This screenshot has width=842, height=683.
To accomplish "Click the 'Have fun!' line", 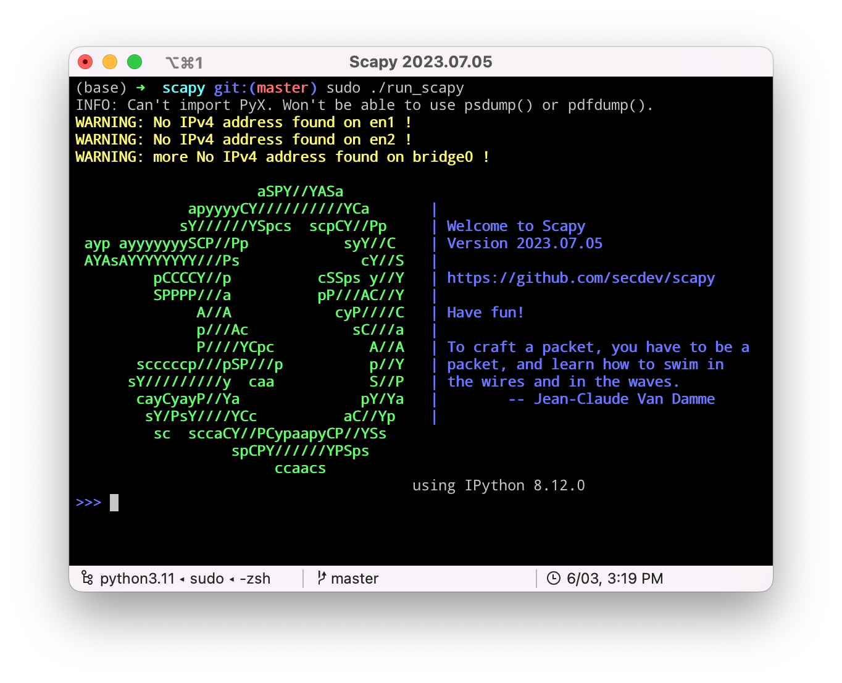I will 485,312.
